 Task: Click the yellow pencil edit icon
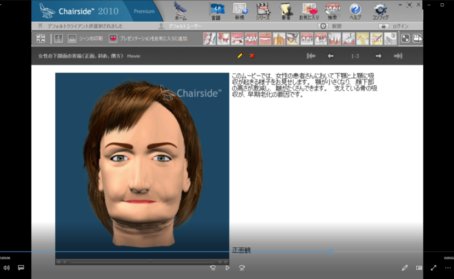pos(240,56)
